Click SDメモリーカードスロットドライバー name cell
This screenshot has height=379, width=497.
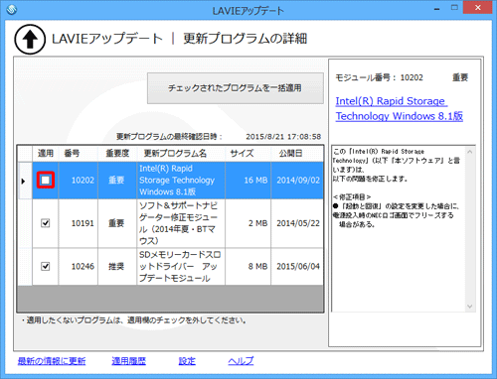coord(181,267)
